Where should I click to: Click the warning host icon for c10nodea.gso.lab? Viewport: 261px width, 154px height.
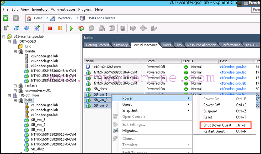(x=27, y=105)
